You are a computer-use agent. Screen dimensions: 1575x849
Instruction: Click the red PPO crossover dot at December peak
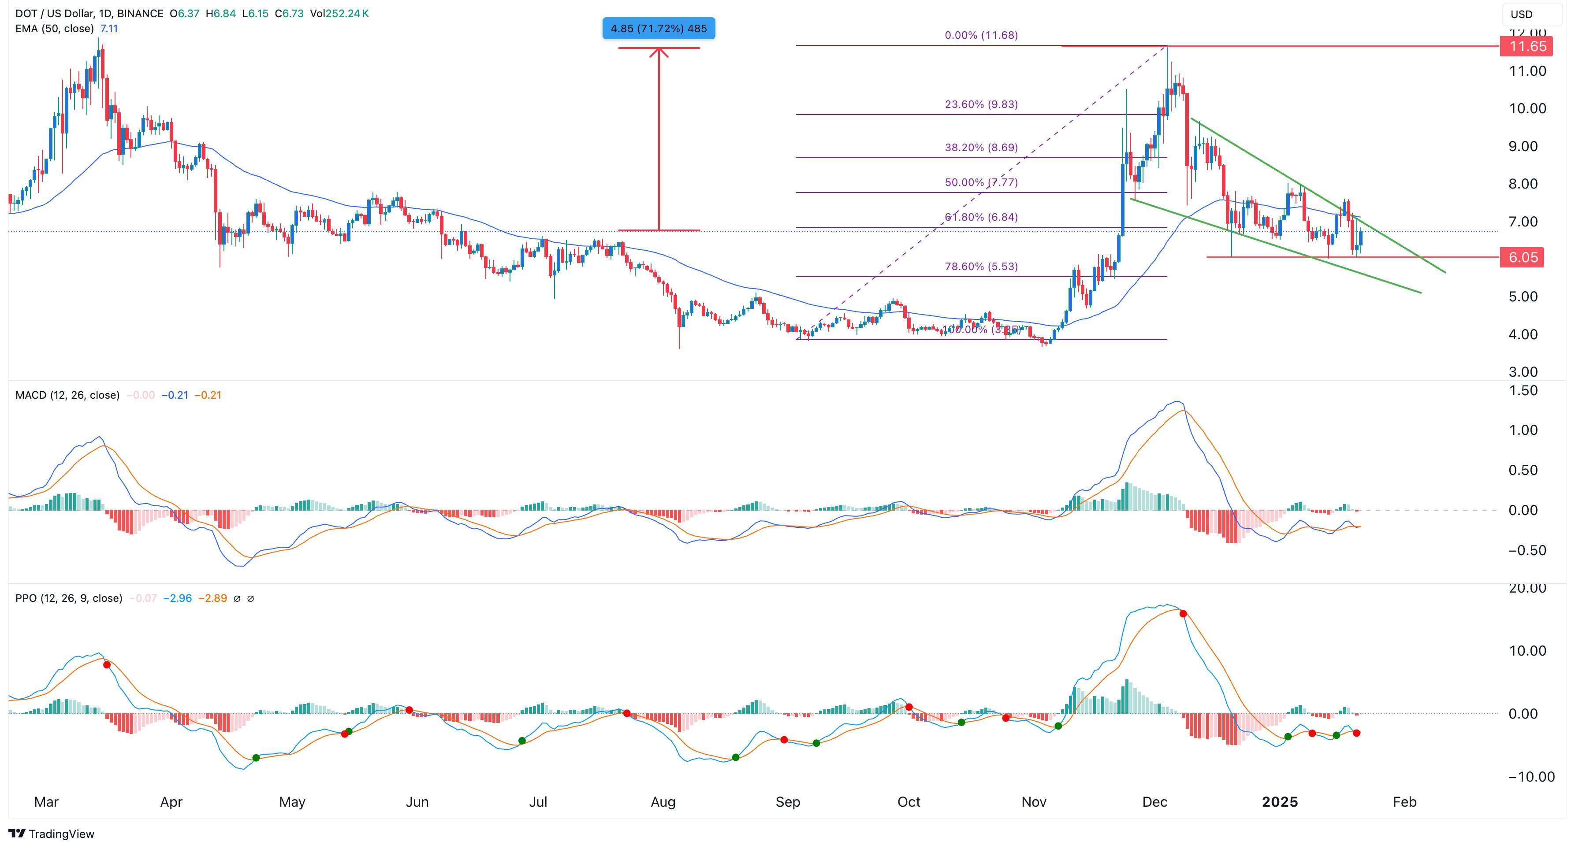click(1183, 614)
